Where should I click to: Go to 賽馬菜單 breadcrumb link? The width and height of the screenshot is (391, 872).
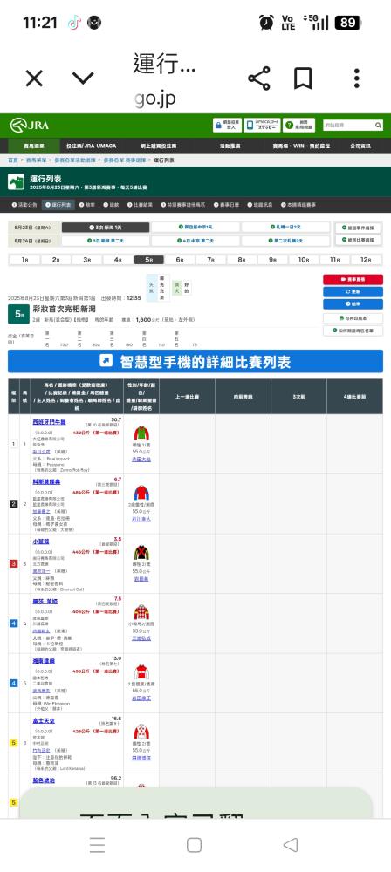[x=37, y=160]
